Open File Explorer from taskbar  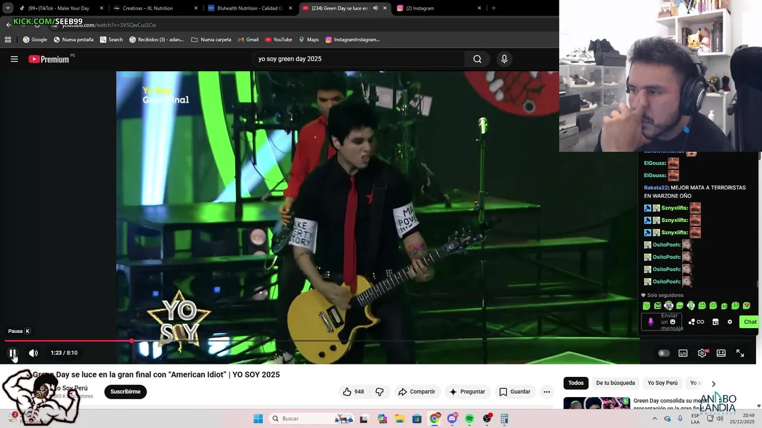pyautogui.click(x=399, y=418)
